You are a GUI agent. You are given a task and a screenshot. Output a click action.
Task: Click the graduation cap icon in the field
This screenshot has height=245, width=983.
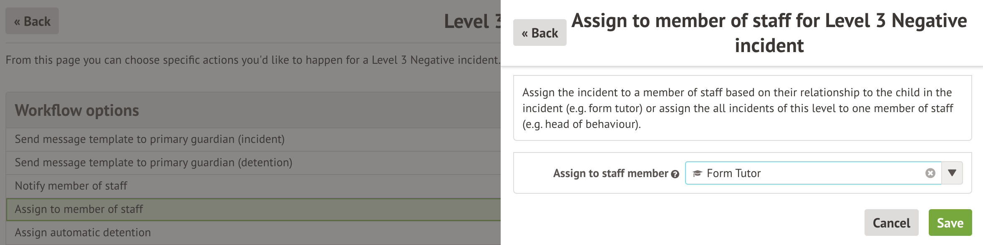tap(697, 173)
